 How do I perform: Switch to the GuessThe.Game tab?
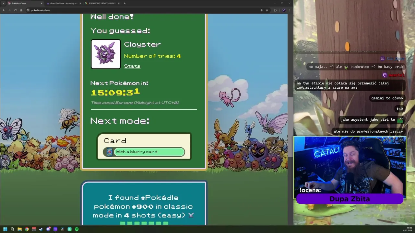click(x=63, y=3)
